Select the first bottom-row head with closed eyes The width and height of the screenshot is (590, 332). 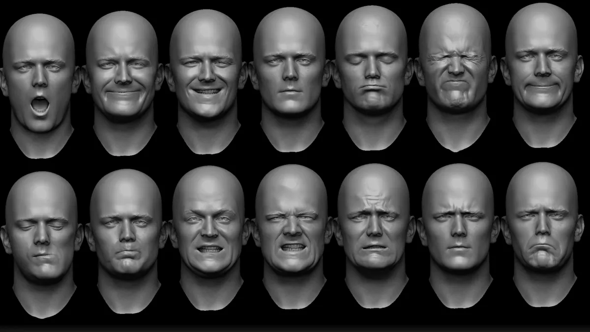click(42, 244)
